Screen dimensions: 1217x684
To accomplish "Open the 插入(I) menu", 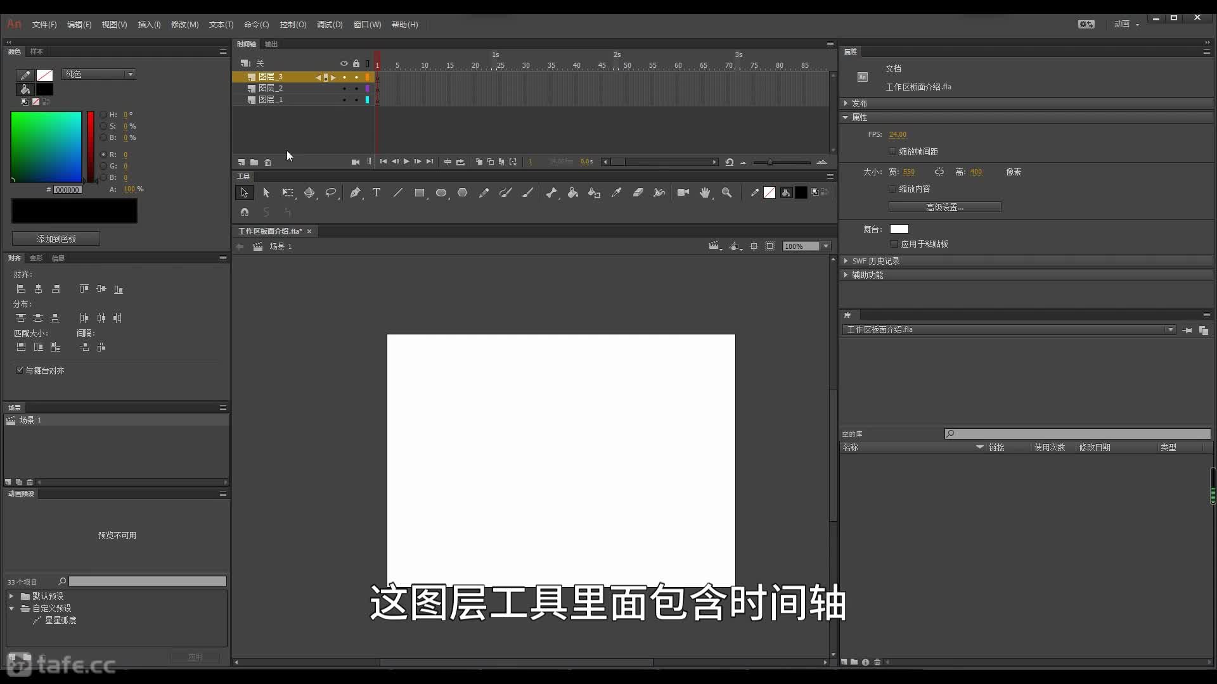I will pos(150,25).
